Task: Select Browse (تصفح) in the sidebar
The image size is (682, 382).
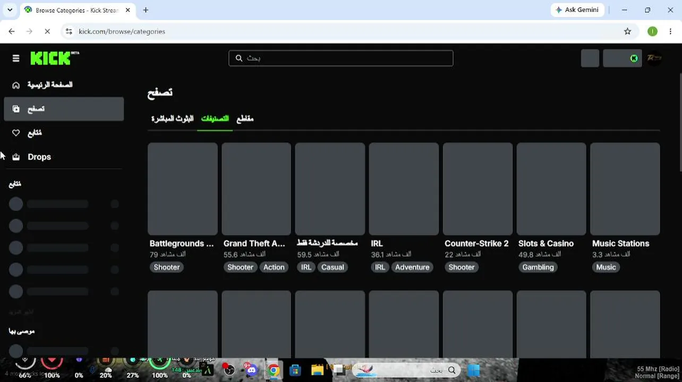Action: (x=64, y=109)
